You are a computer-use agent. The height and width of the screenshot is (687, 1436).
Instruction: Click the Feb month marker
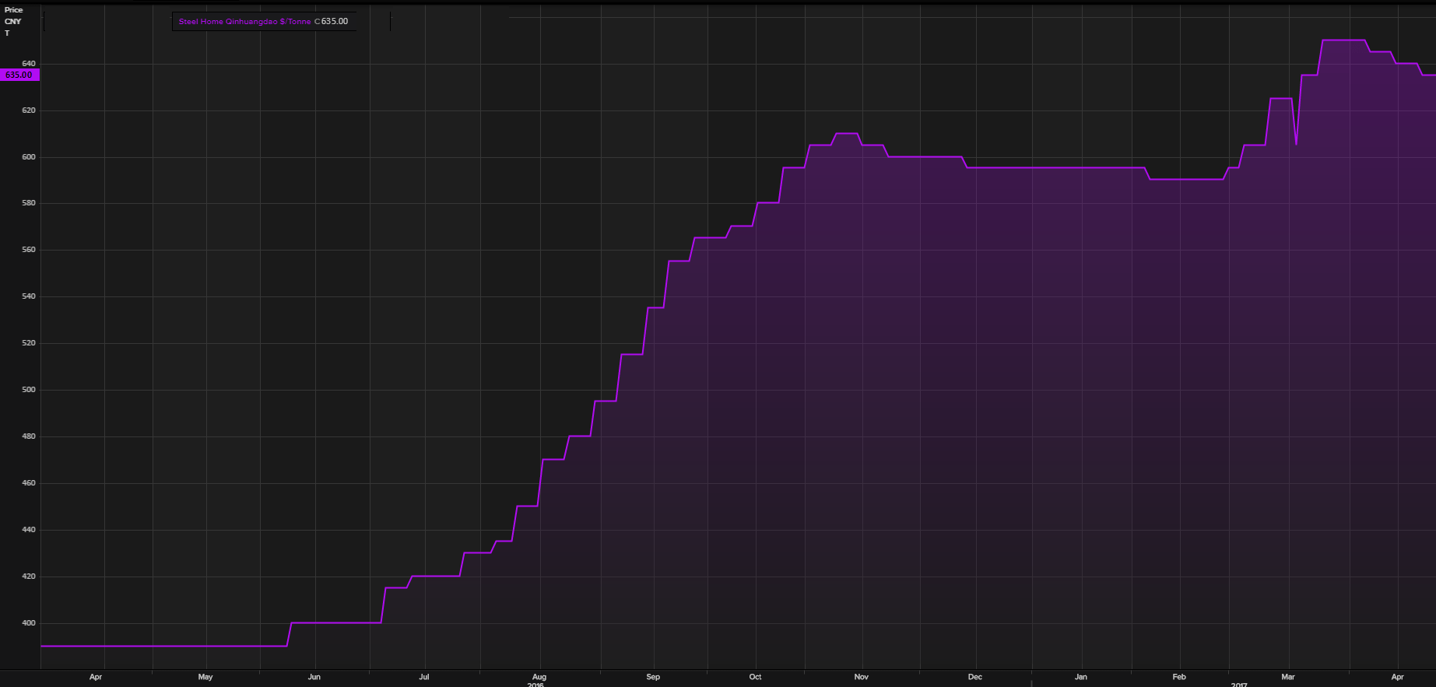pos(1179,677)
